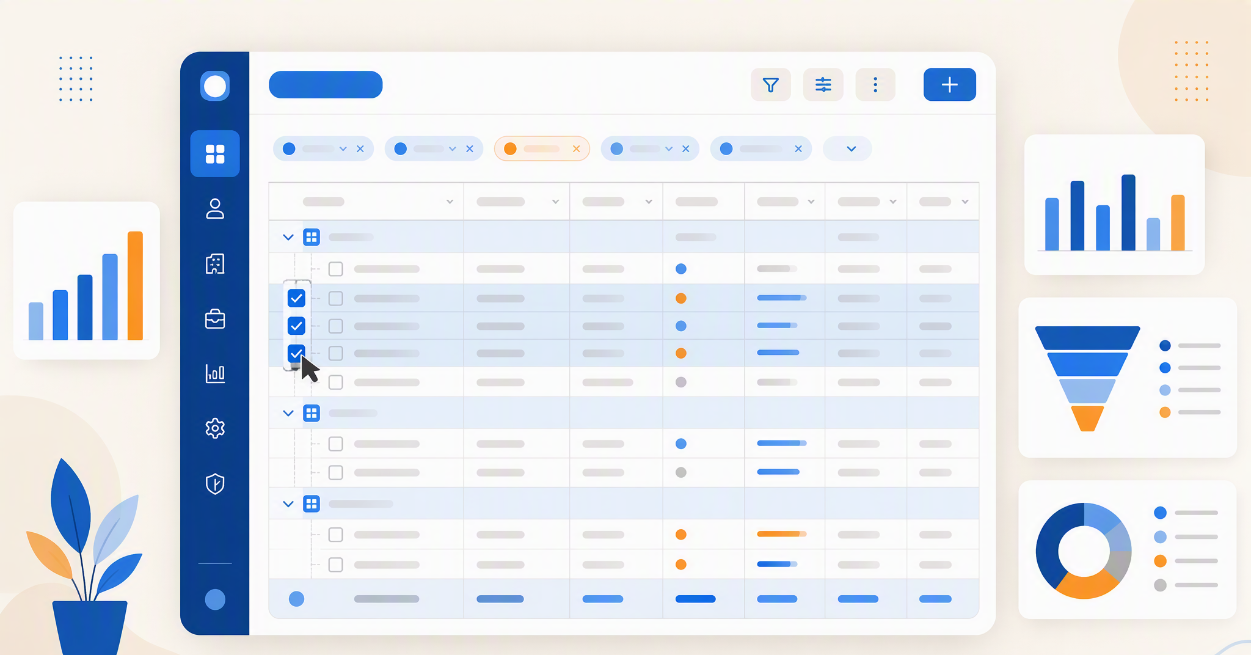Open the second column header dropdown arrow
The height and width of the screenshot is (655, 1251).
click(556, 202)
